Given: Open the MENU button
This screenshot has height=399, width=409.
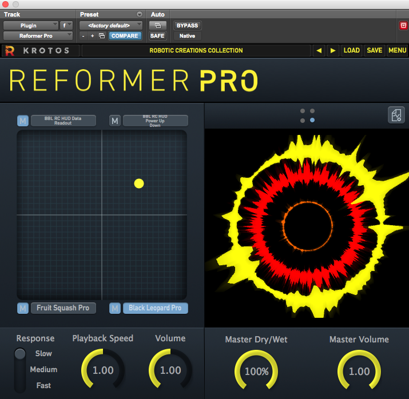Looking at the screenshot, I should [x=397, y=50].
